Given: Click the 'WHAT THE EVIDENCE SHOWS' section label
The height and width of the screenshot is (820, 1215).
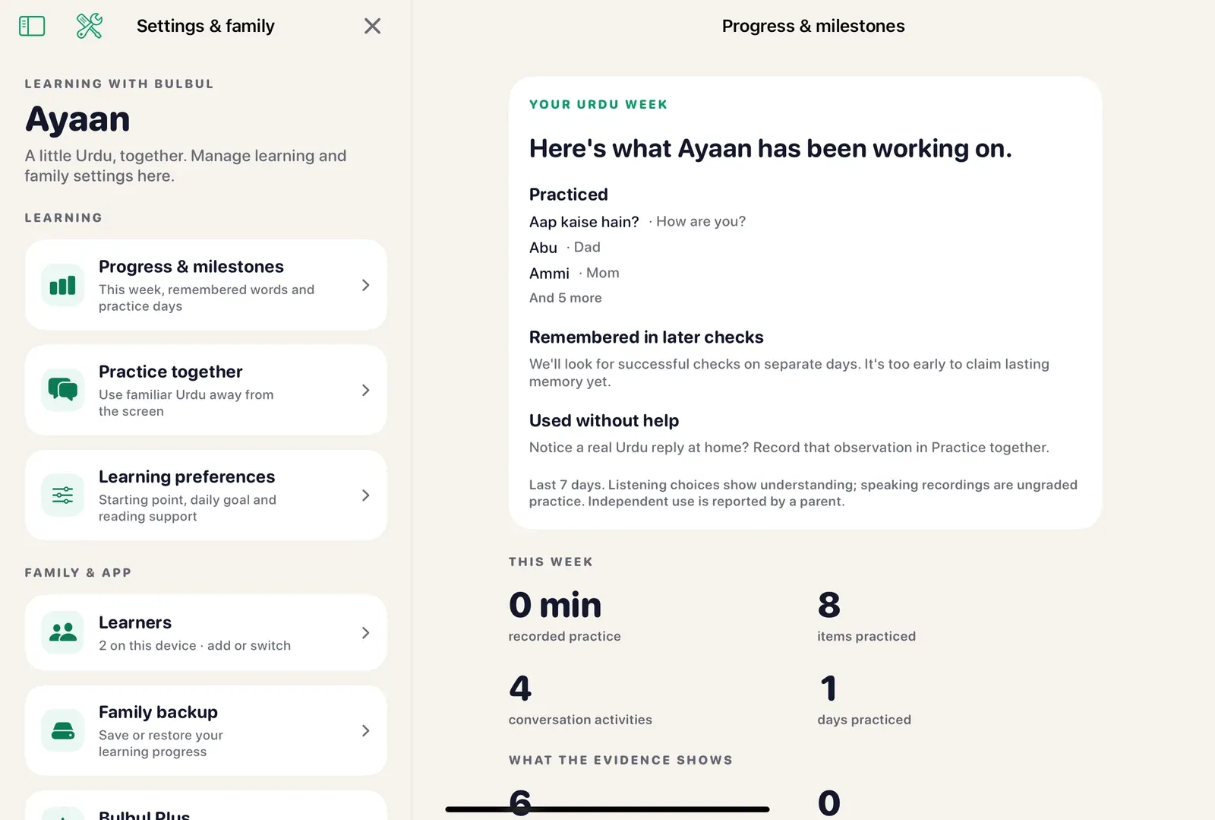Looking at the screenshot, I should (x=620, y=760).
